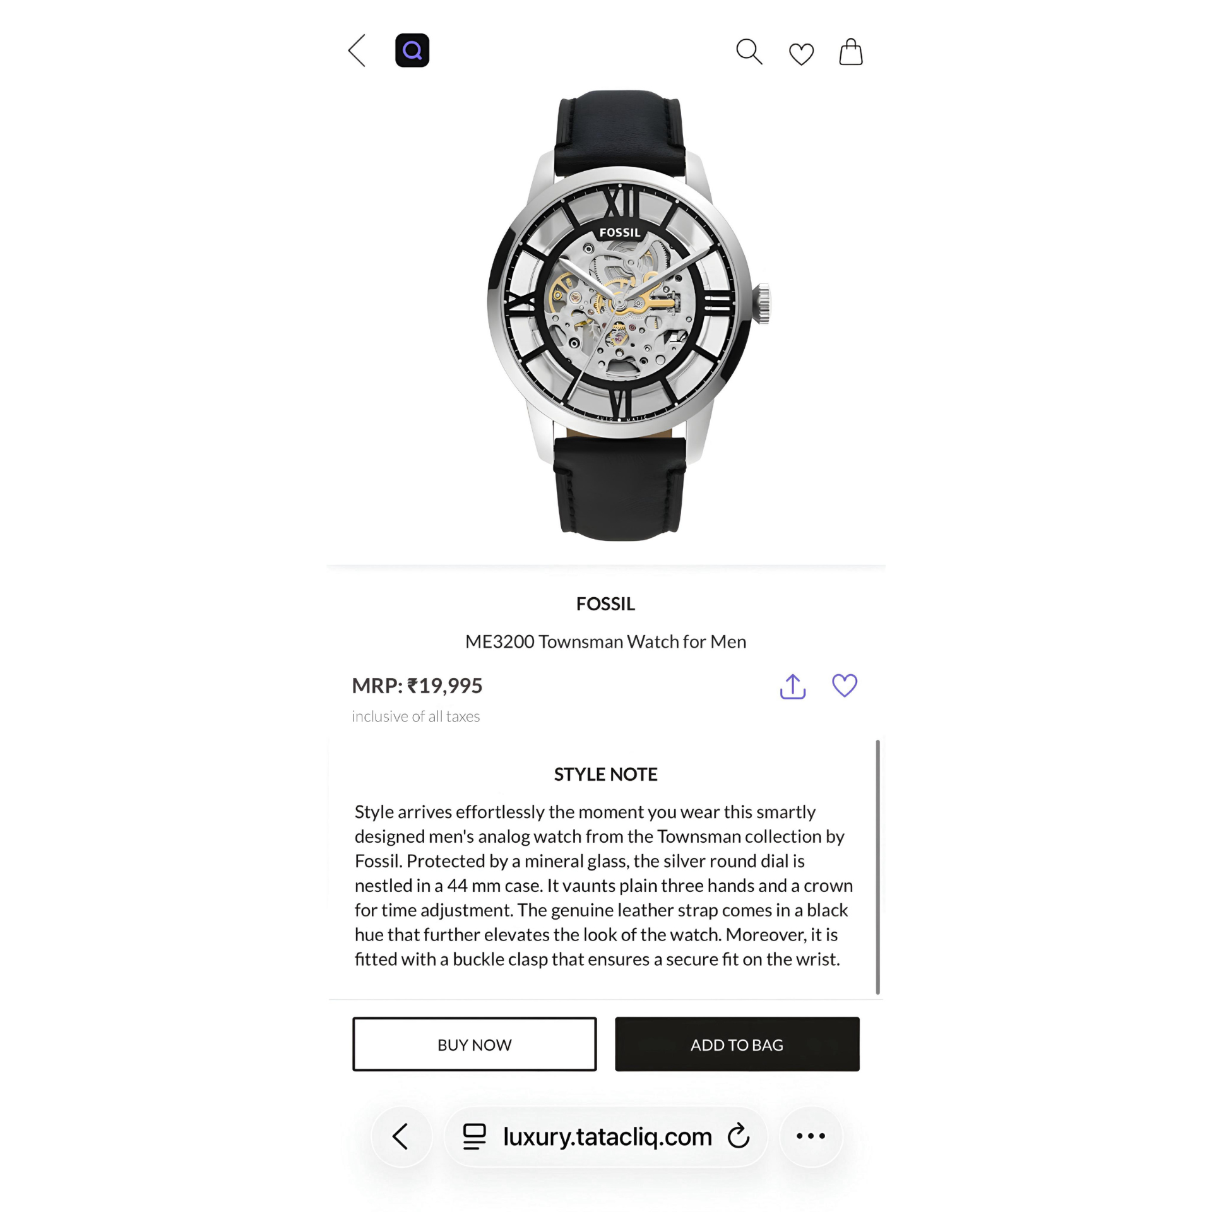Tap browser back arrow at bottom
This screenshot has height=1212, width=1212.
pos(401,1136)
